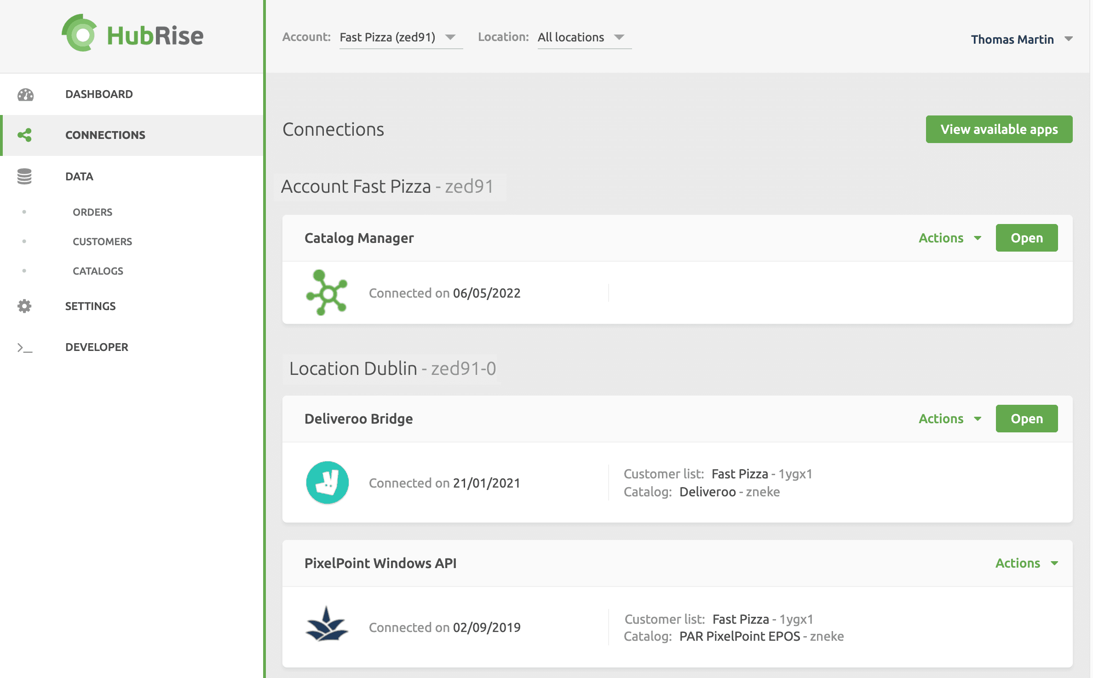1093x678 pixels.
Task: Select the Data database icon
Action: (24, 176)
